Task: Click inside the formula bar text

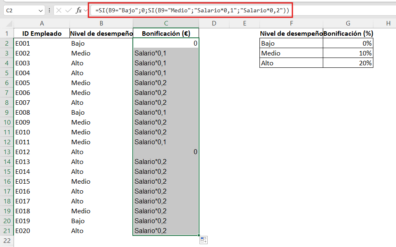Action: tap(192, 10)
